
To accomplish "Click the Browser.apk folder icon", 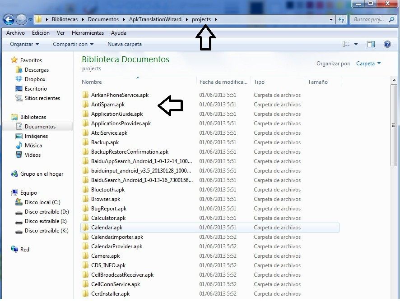I will tap(85, 199).
